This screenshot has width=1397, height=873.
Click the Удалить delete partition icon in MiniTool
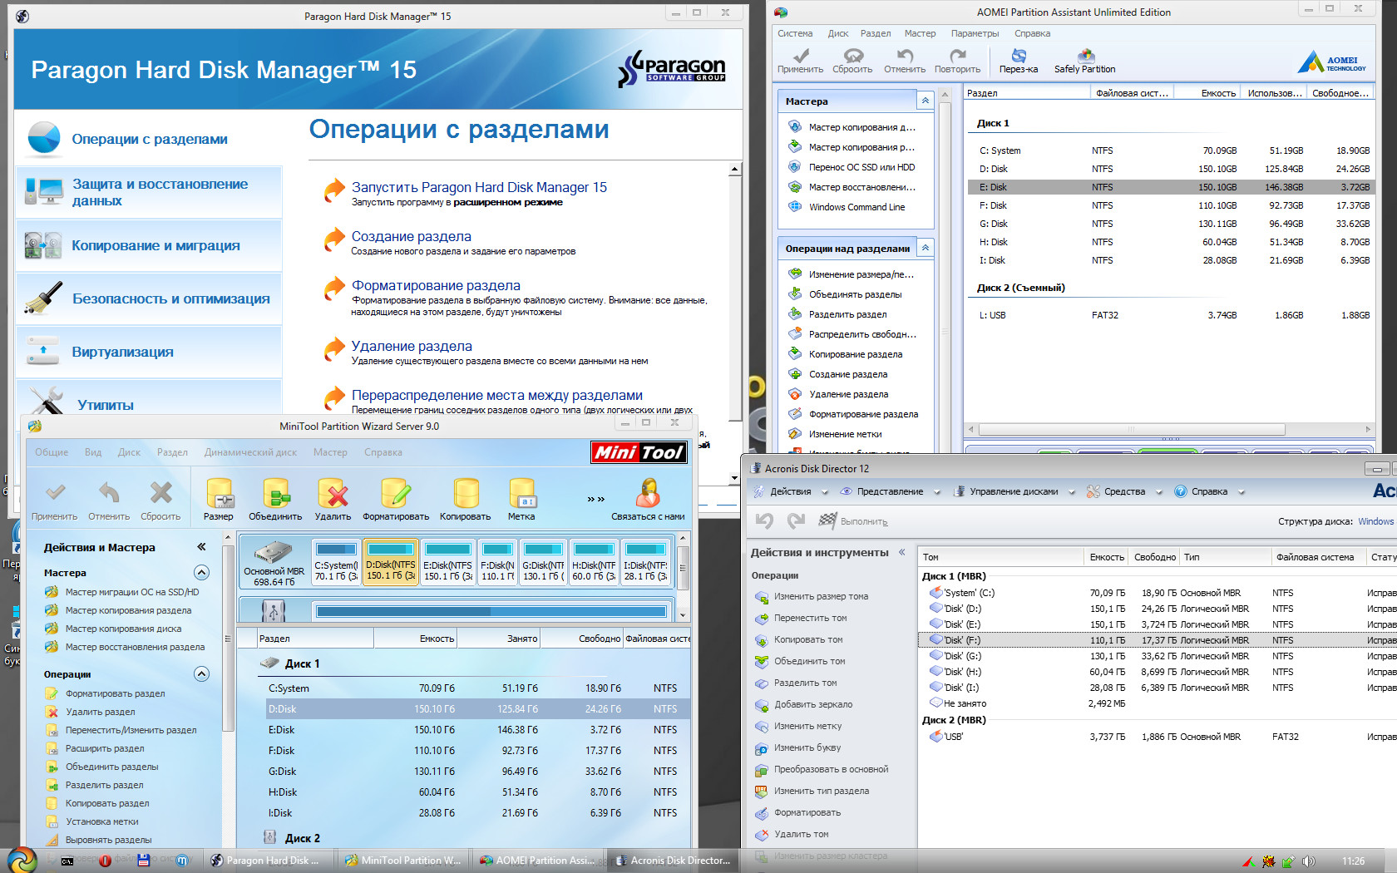pyautogui.click(x=333, y=493)
